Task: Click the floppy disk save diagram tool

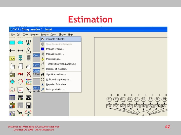Action: 28,105
